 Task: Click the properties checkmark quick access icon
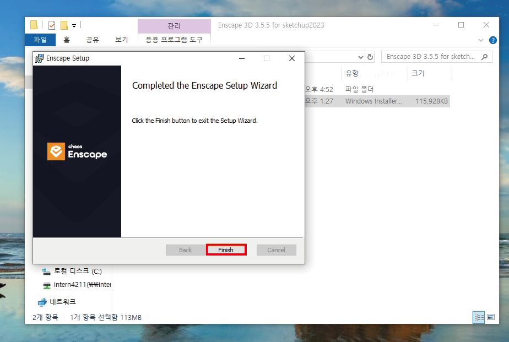[52, 25]
